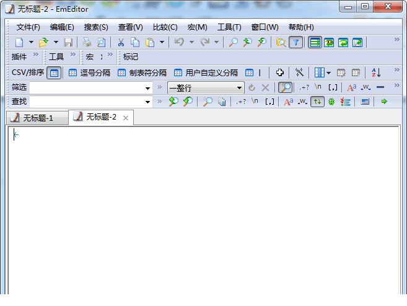Click the Find in Files icon
Screen dimensions: 407x306
coord(281,42)
